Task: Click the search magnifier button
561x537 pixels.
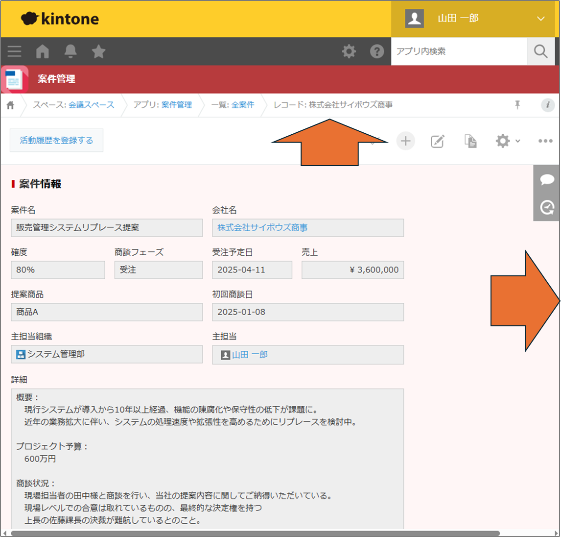Action: click(540, 51)
